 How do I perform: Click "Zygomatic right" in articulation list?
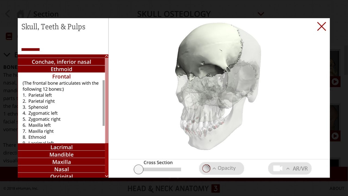pos(44,119)
